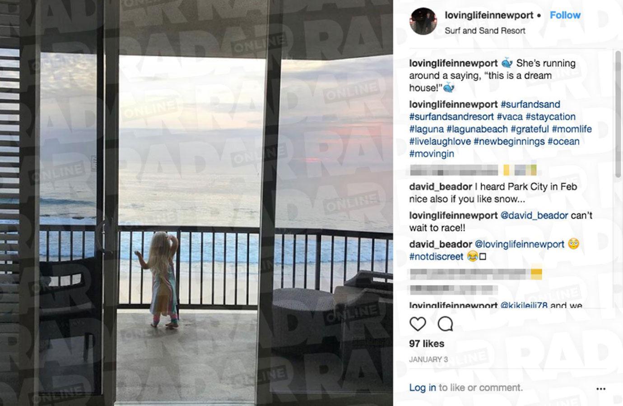Click the @kikileili78 mention
623x406 pixels.
pos(524,305)
